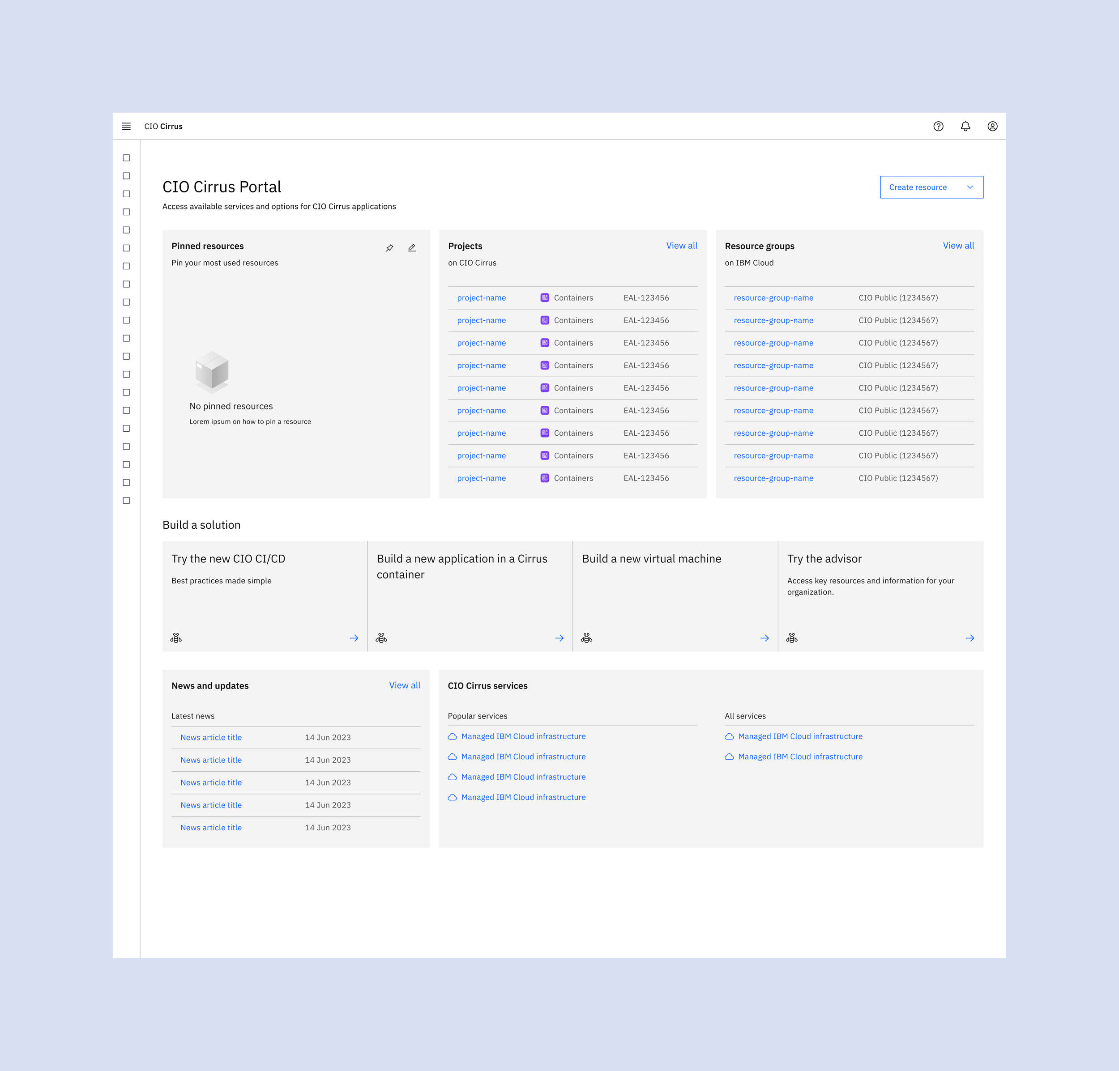Open the Try the new CIO CI/CD card title
Screen dimensions: 1119x1071
click(x=228, y=559)
